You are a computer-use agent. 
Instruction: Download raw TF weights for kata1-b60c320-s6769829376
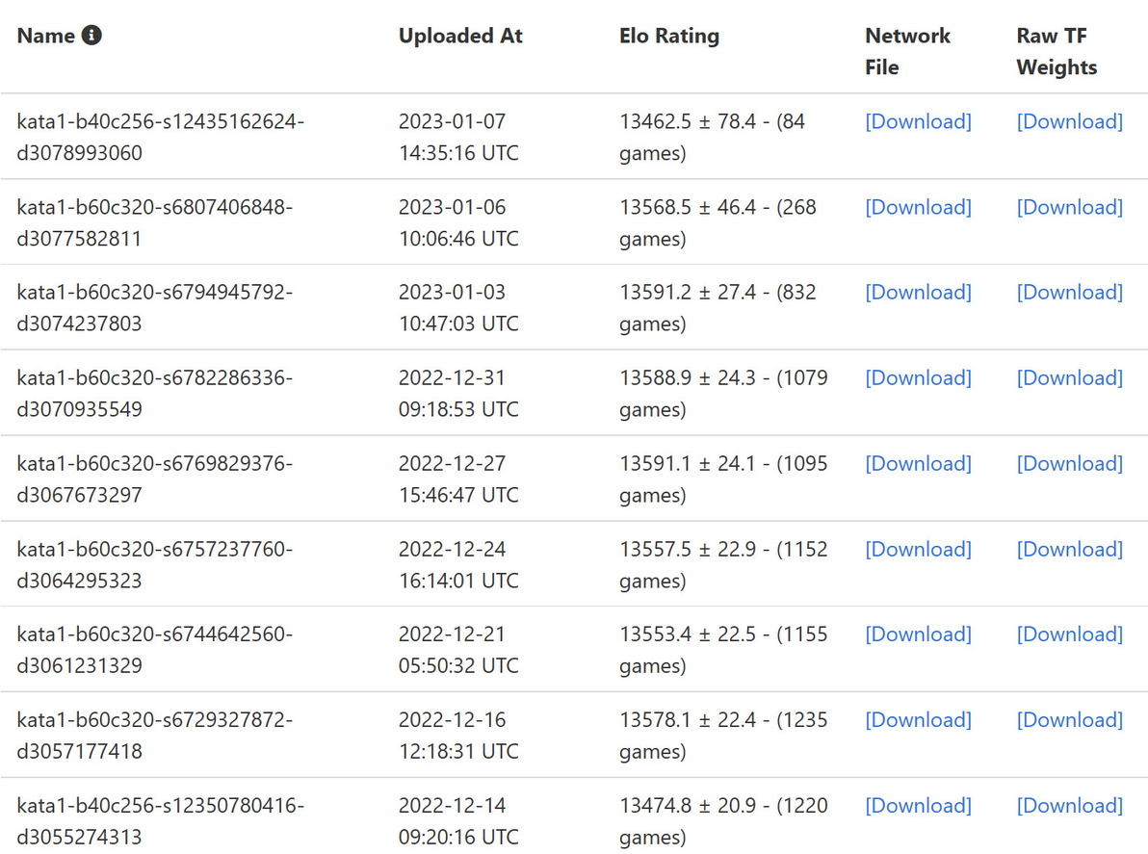1069,463
